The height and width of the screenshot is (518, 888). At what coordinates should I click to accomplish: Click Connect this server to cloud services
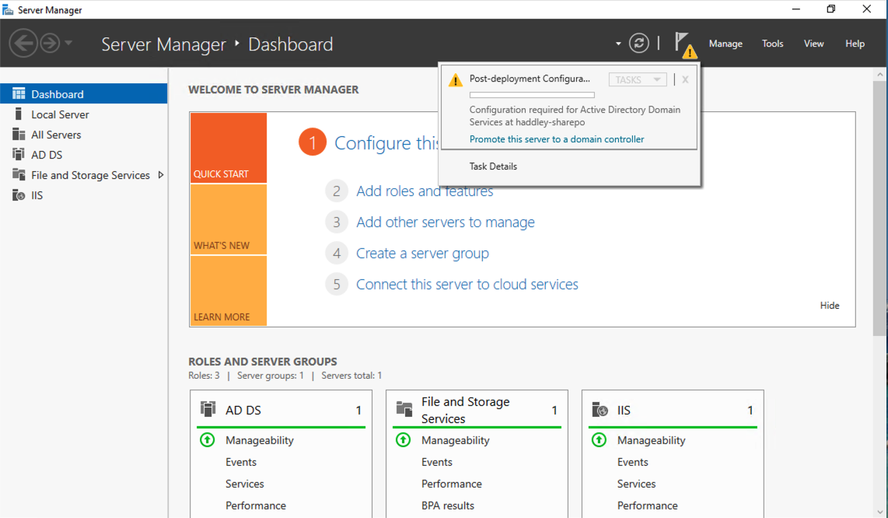tap(467, 285)
